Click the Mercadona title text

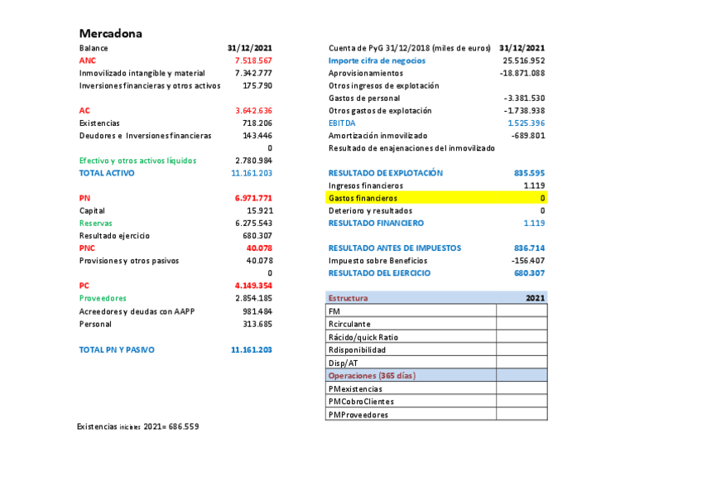click(111, 33)
